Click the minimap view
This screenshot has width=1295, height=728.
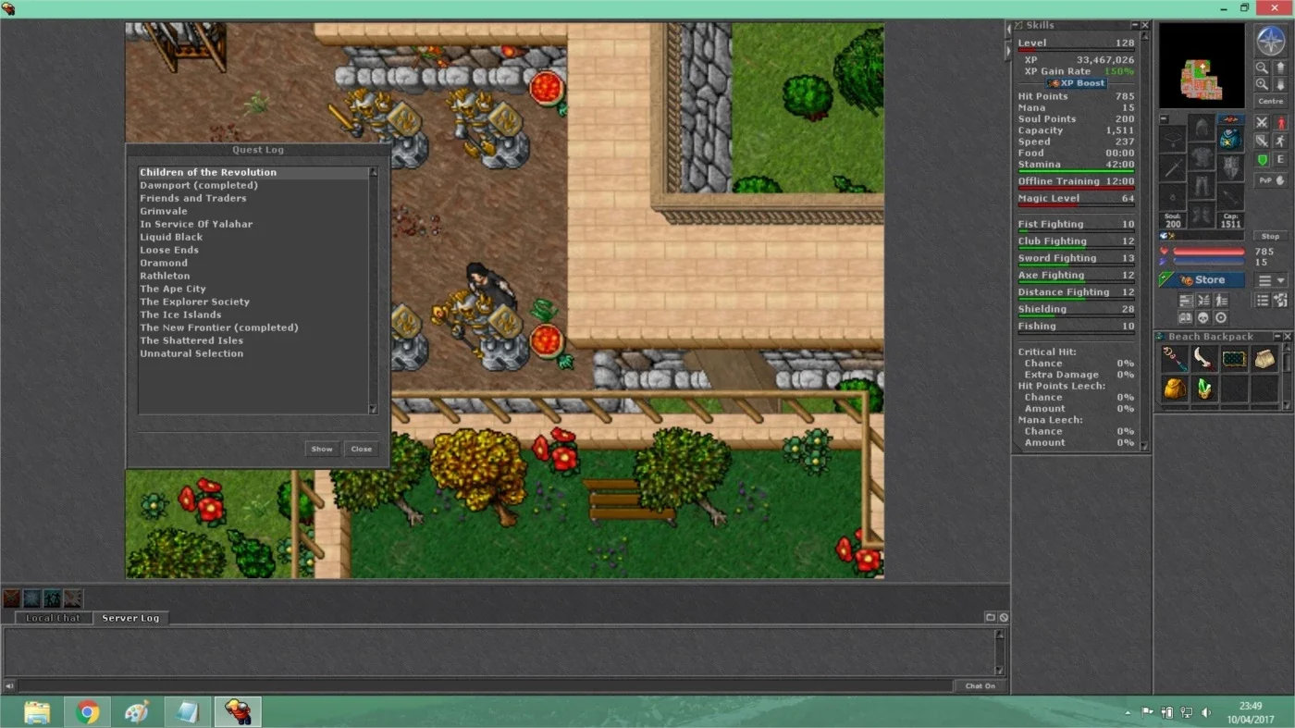click(x=1202, y=66)
